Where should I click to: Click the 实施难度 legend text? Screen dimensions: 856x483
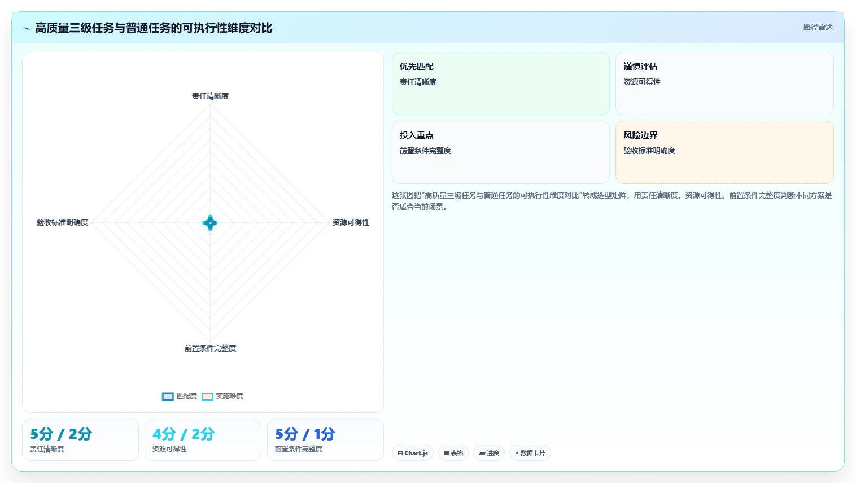click(x=229, y=396)
